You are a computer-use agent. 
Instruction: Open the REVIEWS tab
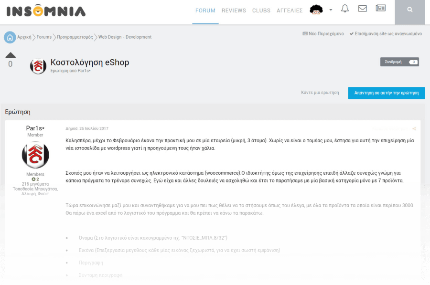tap(234, 11)
